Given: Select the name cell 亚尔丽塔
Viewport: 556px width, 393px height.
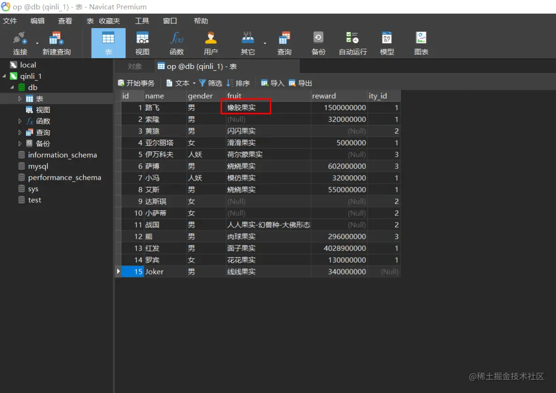Looking at the screenshot, I should point(165,142).
